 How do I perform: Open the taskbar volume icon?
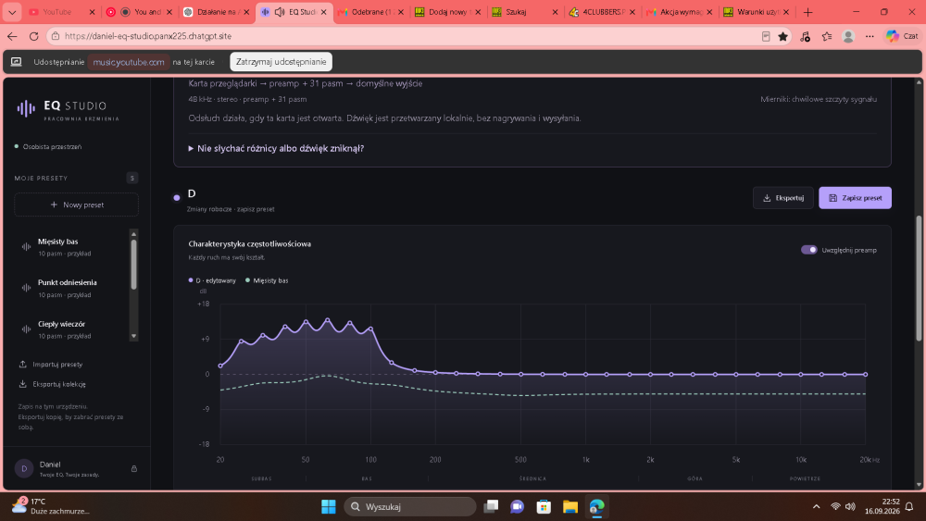point(850,506)
